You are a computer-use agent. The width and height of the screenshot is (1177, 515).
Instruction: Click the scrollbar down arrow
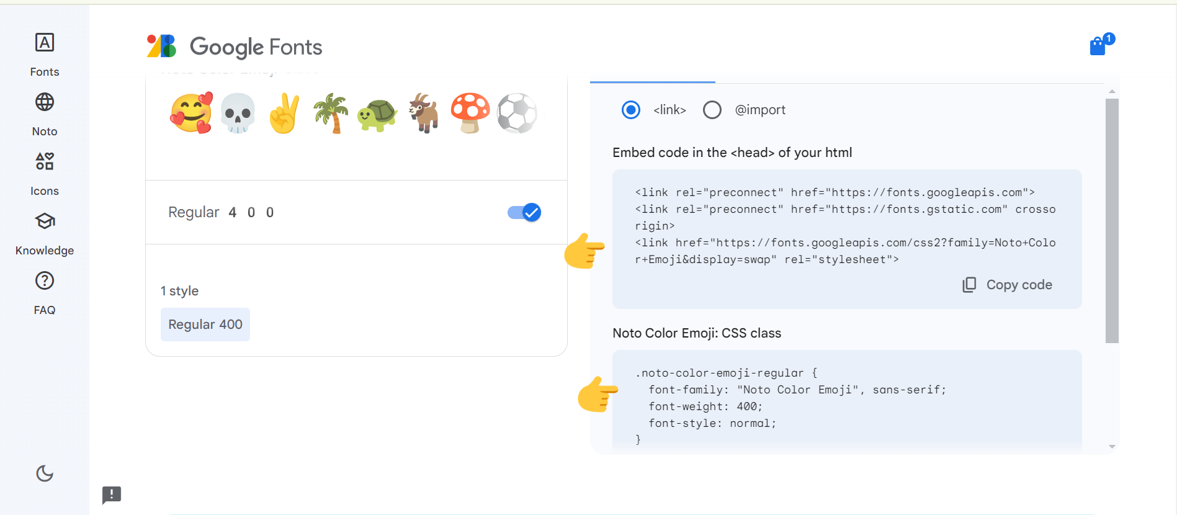coord(1112,447)
